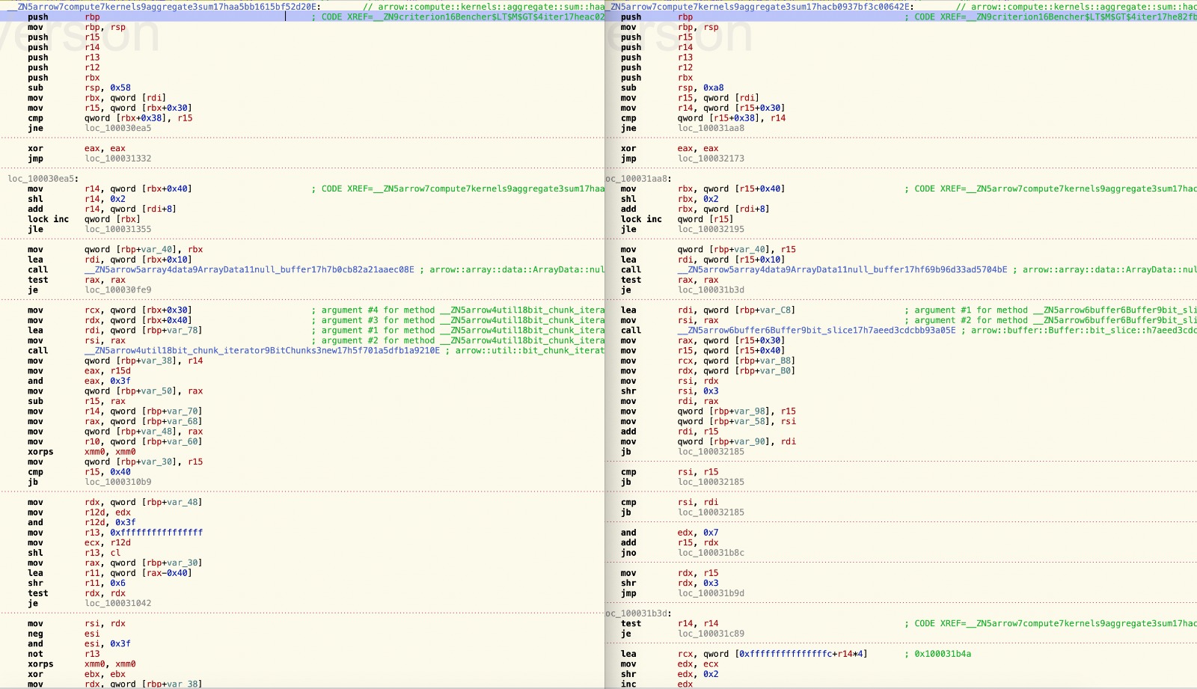The height and width of the screenshot is (689, 1197).
Task: Open the bit_slice17h7aeed3cdcbb93a05E call target
Action: coord(817,331)
